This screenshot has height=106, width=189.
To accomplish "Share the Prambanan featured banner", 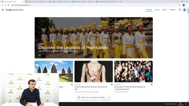I will coord(40,55).
